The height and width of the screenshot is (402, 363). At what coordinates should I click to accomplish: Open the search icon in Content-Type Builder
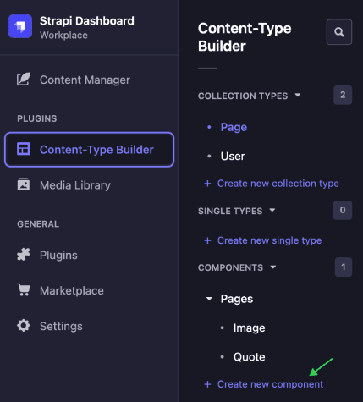(x=339, y=32)
